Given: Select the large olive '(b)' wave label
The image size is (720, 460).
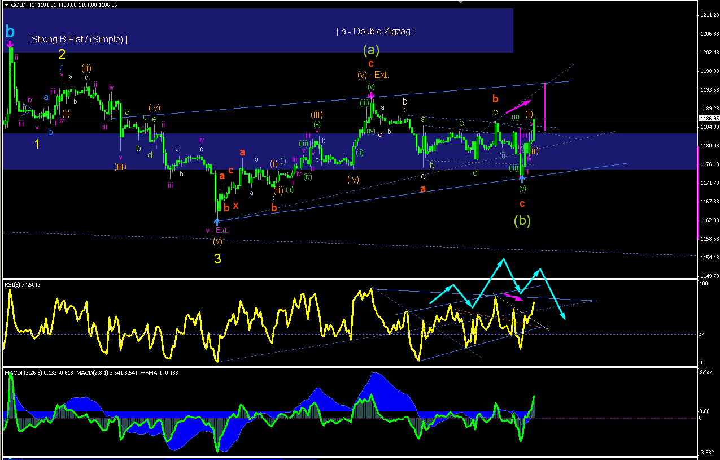Looking at the screenshot, I should [x=522, y=221].
